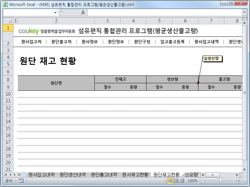Click the horizontal scrollbar right arrow
This screenshot has width=250, height=187.
point(237,175)
